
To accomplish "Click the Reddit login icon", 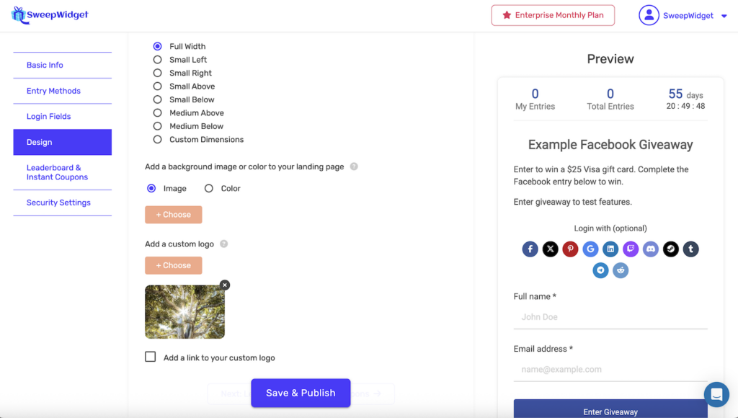I will 621,270.
